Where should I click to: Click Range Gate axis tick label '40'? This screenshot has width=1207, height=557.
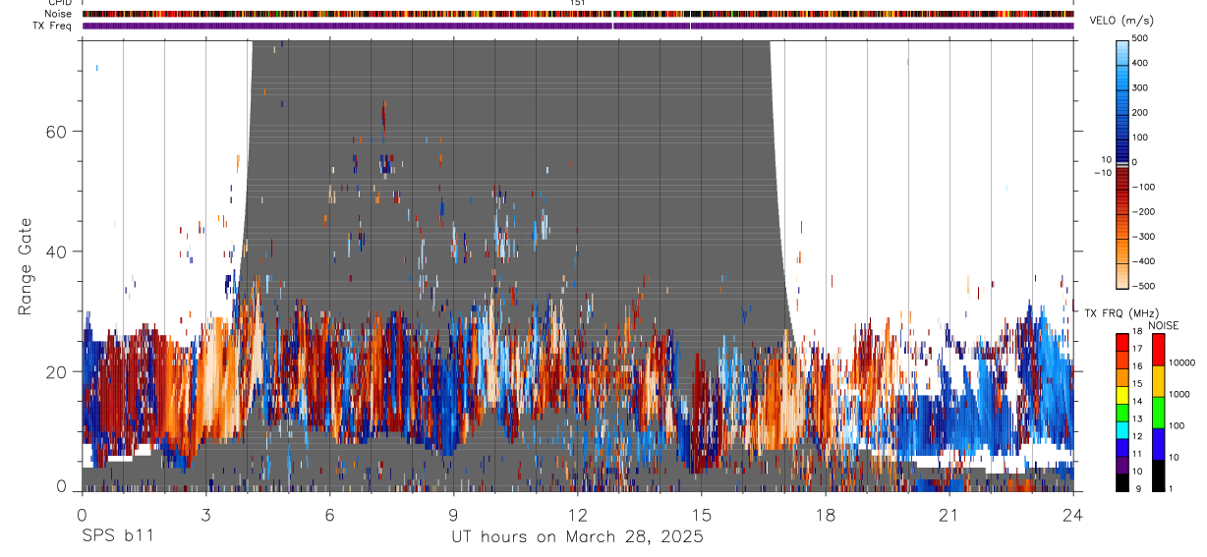[58, 251]
